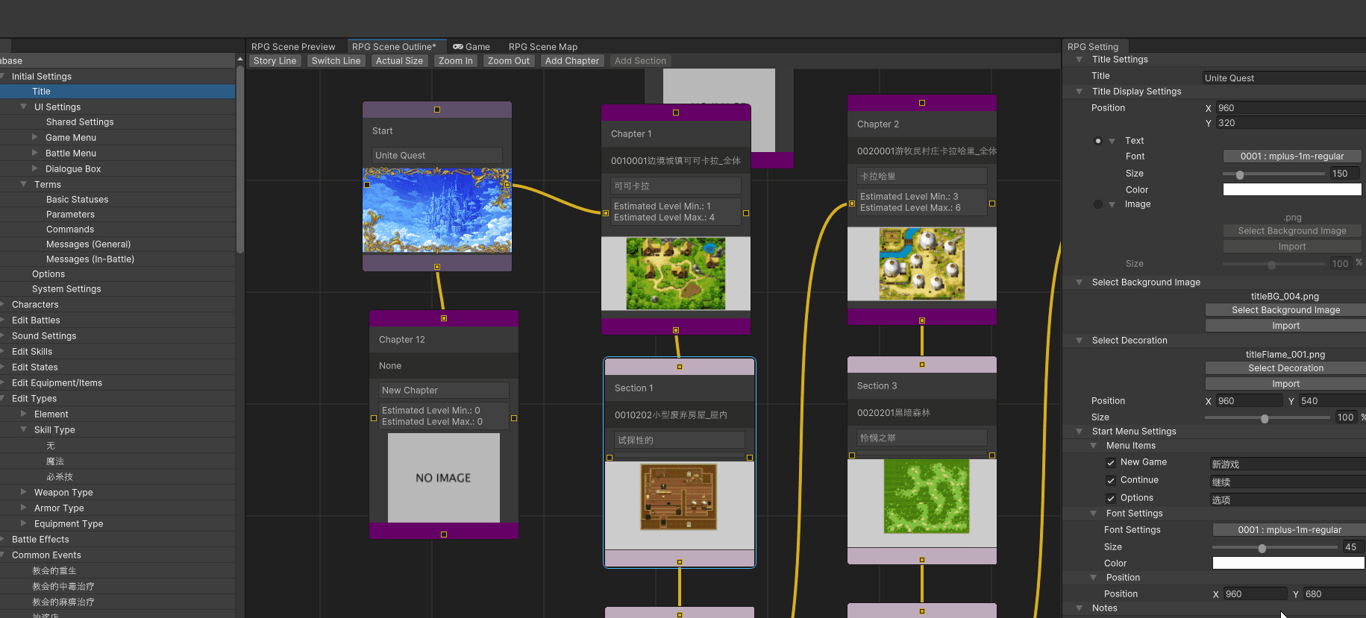Toggle the Continue menu item checkbox
The width and height of the screenshot is (1366, 618).
pyautogui.click(x=1111, y=480)
